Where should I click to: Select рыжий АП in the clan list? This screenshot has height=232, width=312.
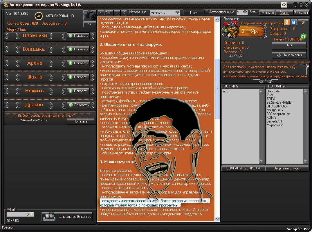[x=274, y=121]
